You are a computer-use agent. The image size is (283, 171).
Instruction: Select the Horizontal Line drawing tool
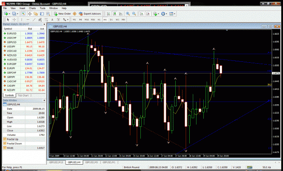click(28, 19)
